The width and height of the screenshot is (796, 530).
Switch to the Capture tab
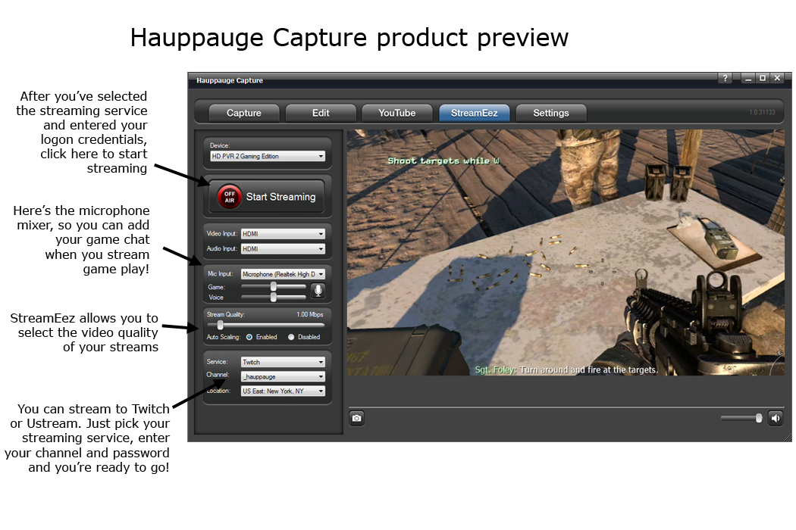pyautogui.click(x=244, y=113)
